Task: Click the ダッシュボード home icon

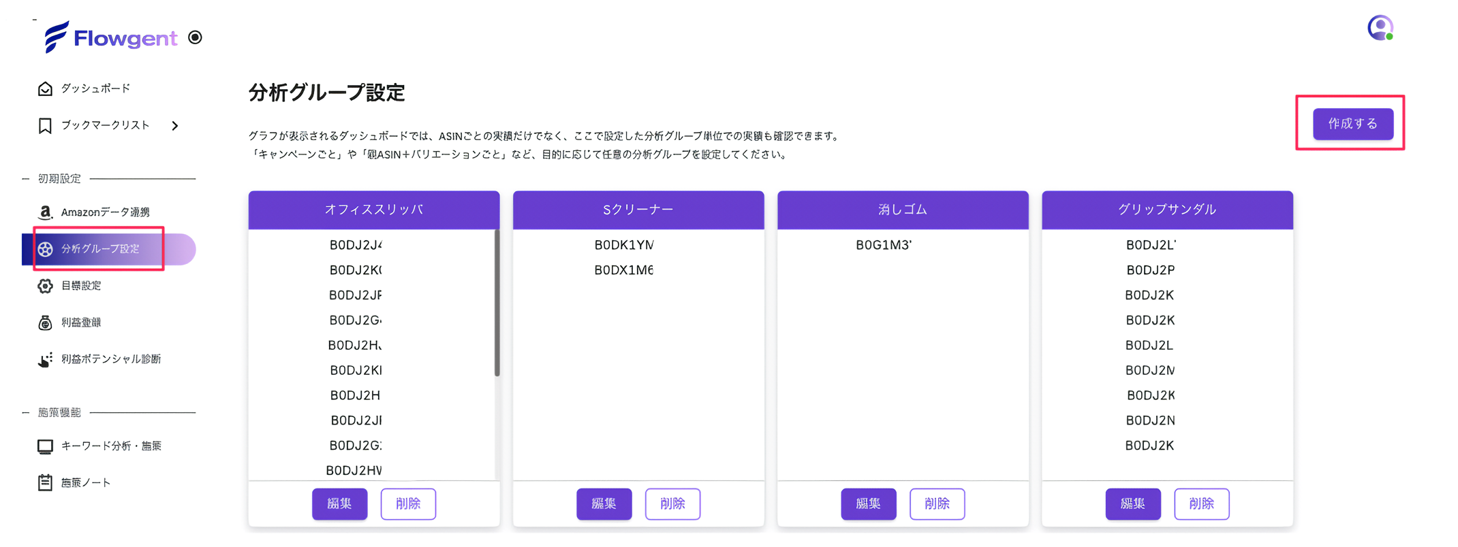Action: pos(45,88)
